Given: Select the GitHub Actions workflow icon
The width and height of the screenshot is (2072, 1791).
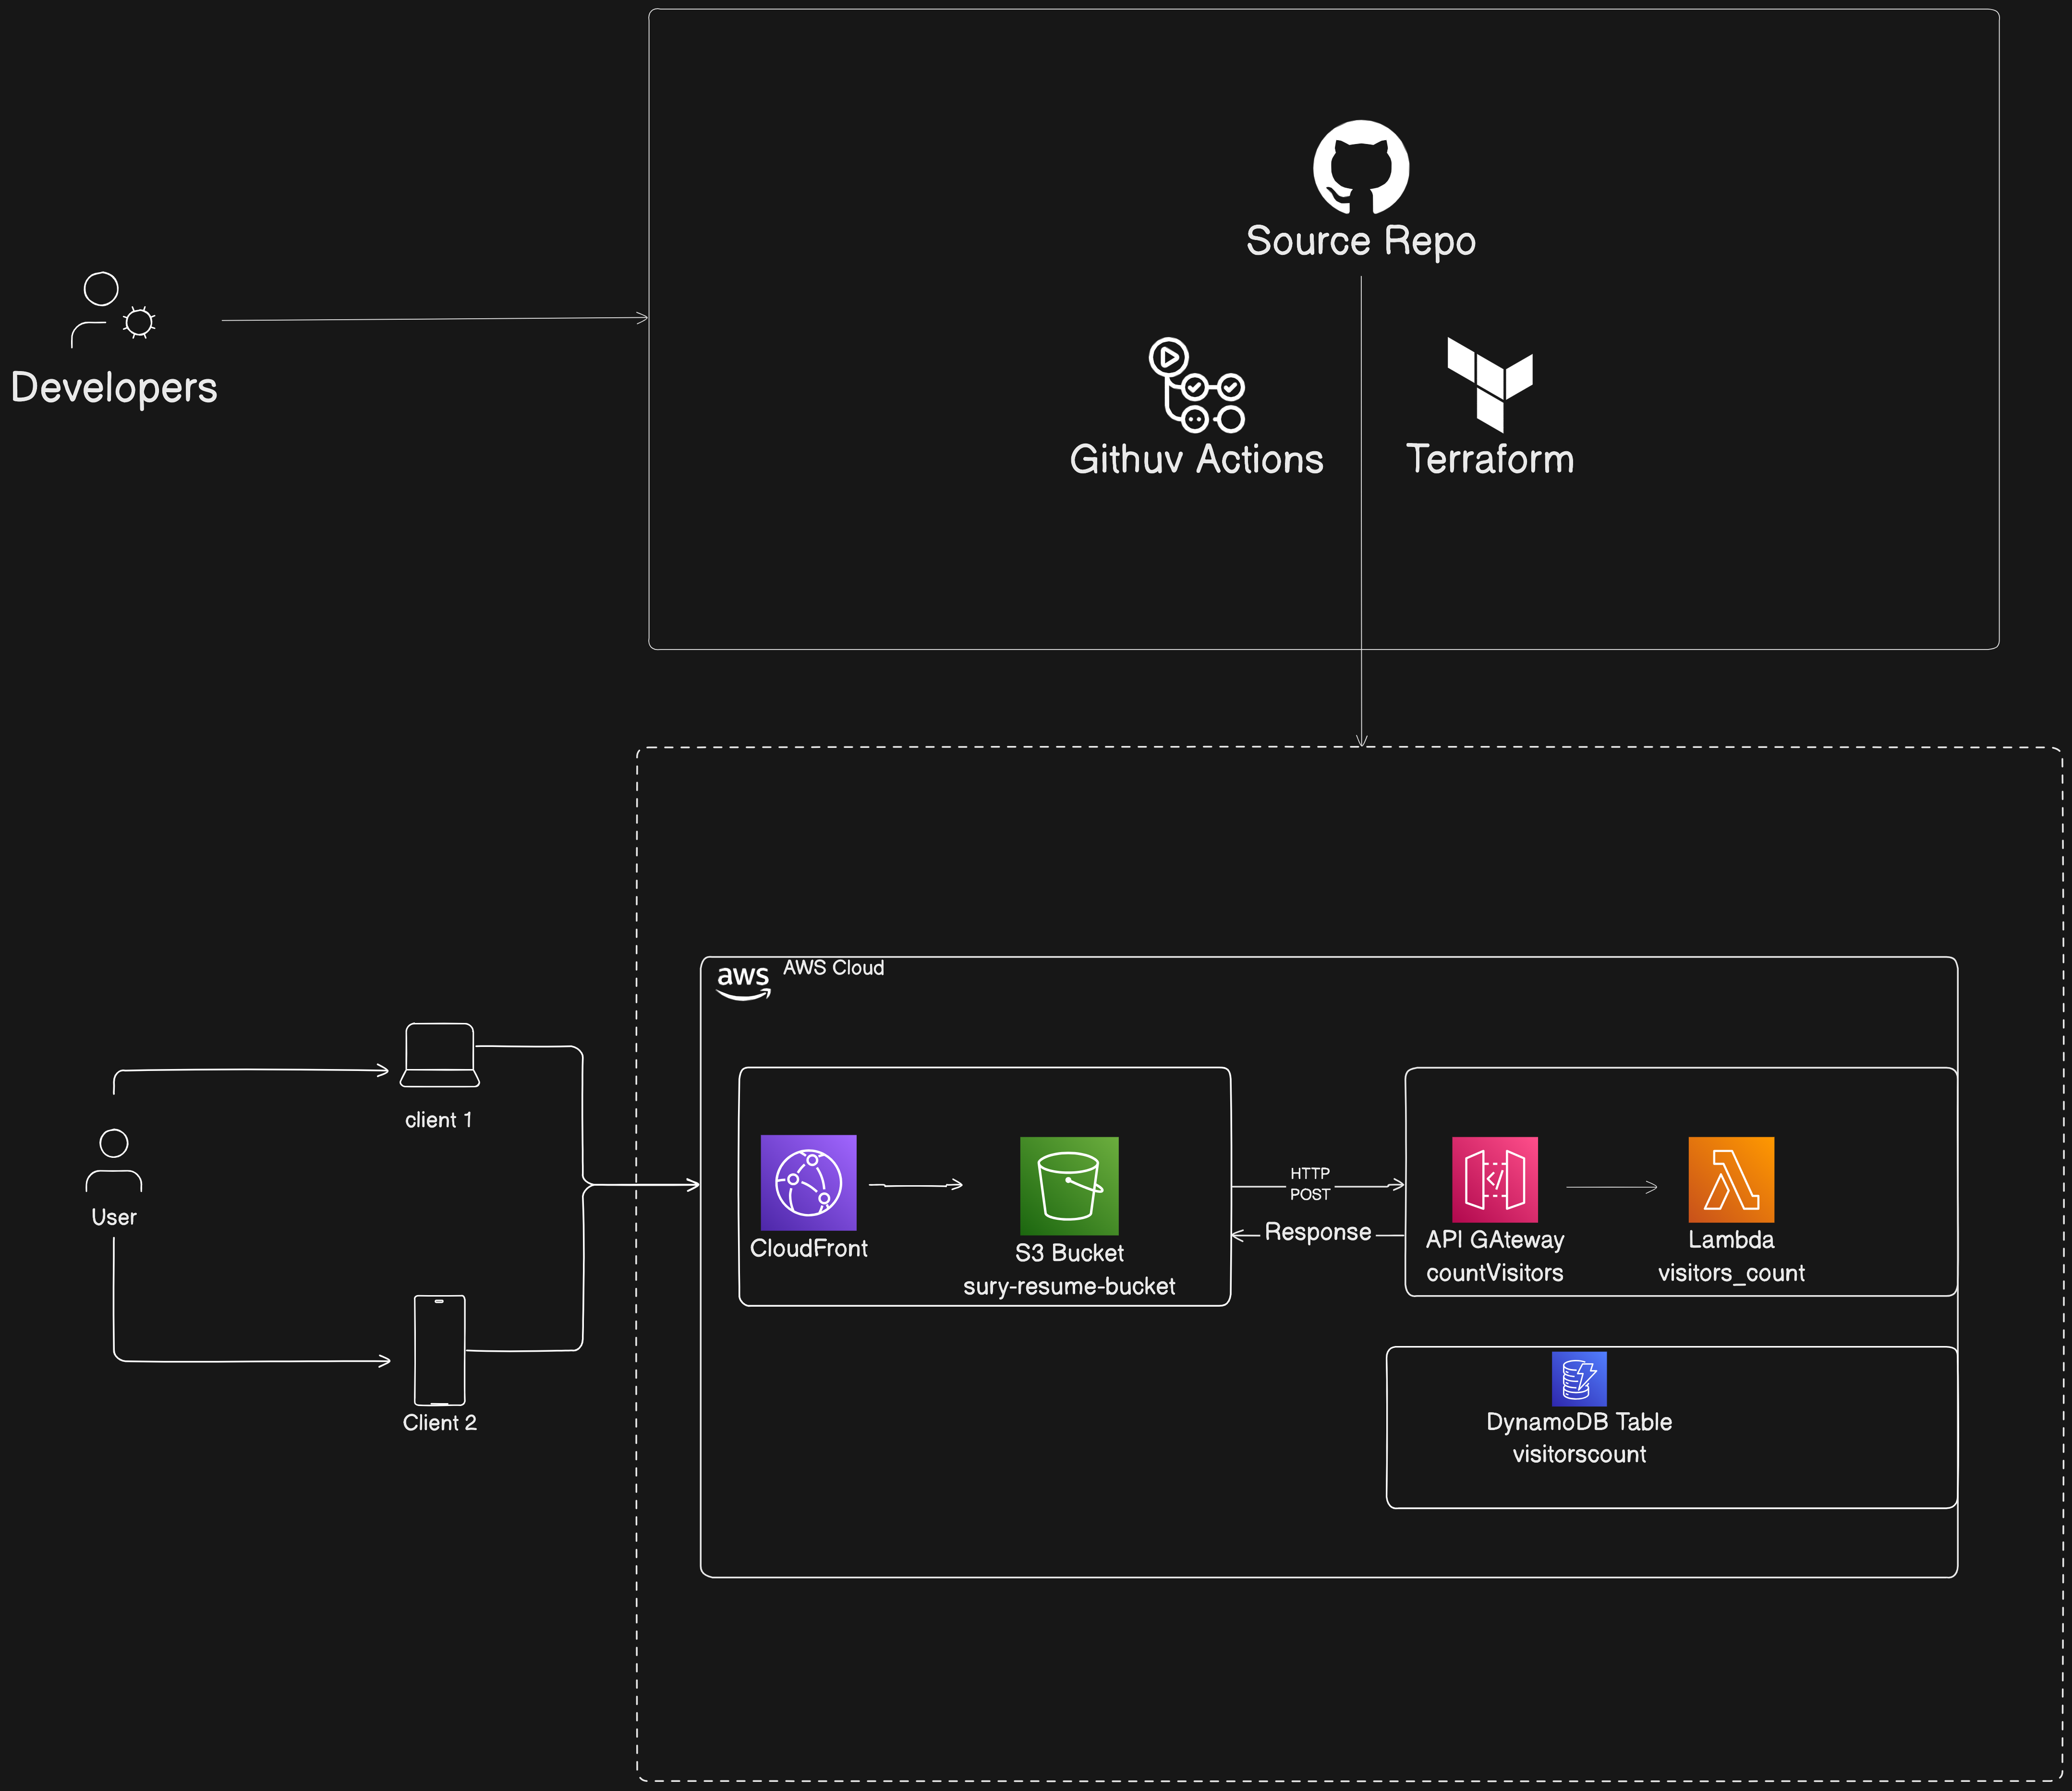Looking at the screenshot, I should click(x=1197, y=385).
